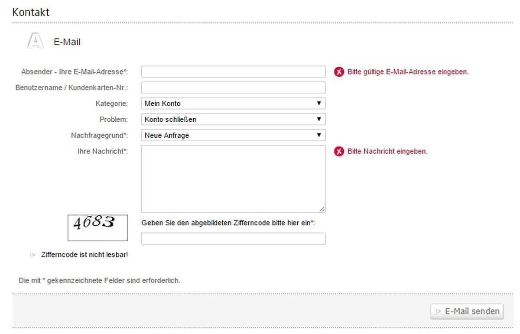Click the 'Absender - Ihre E-Mail-Adresse' input field
The width and height of the screenshot is (520, 334).
pos(233,72)
